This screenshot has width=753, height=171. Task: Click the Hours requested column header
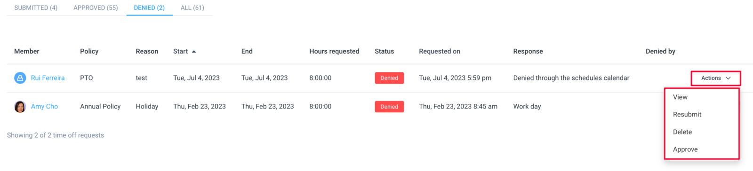(x=334, y=51)
